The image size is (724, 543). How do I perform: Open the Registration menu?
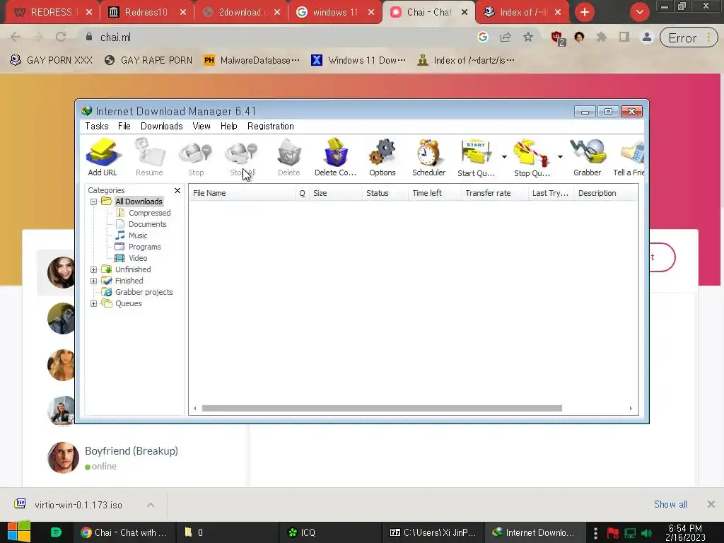271,126
